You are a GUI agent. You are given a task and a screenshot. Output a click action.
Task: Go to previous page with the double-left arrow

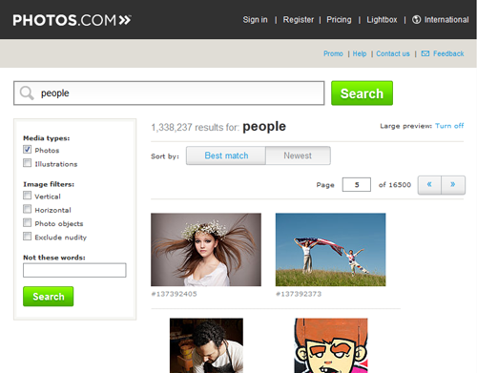pos(429,185)
